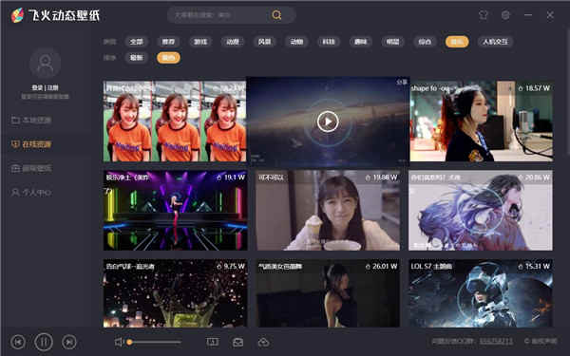Open the folder sidebar item for local resources
The width and height of the screenshot is (570, 356).
(x=31, y=120)
